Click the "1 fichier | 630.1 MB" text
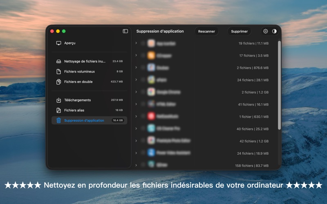Image resolution: width=327 pixels, height=204 pixels. coord(254,117)
